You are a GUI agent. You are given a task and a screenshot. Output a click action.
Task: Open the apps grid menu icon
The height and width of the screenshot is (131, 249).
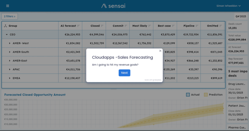tap(8, 6)
